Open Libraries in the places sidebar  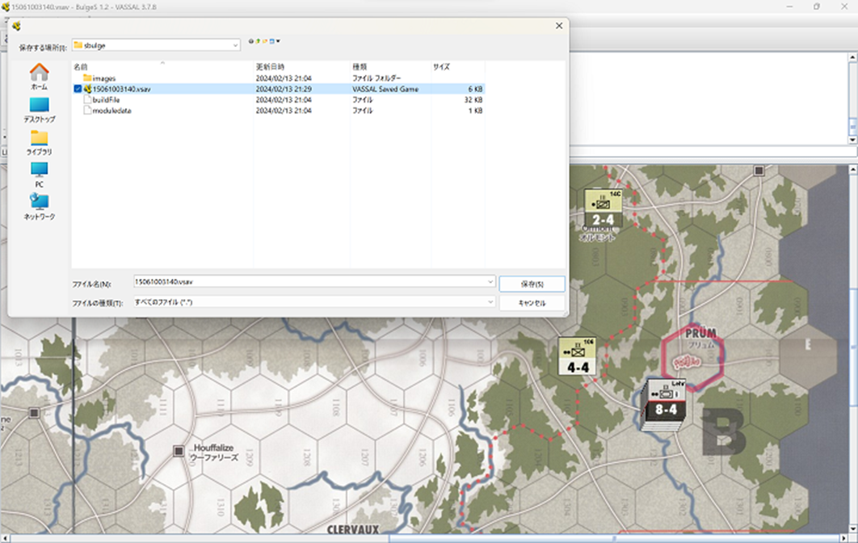[x=39, y=142]
